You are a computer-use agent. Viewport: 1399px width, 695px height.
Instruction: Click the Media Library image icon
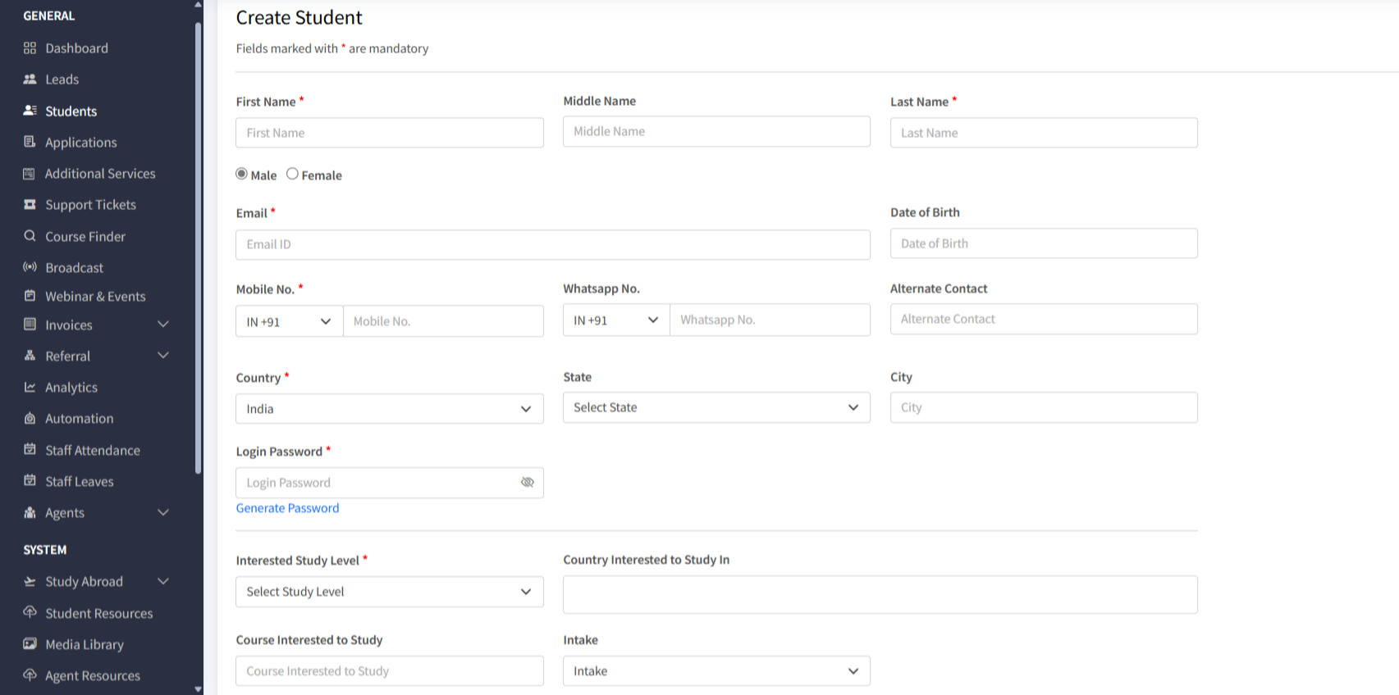pos(30,644)
